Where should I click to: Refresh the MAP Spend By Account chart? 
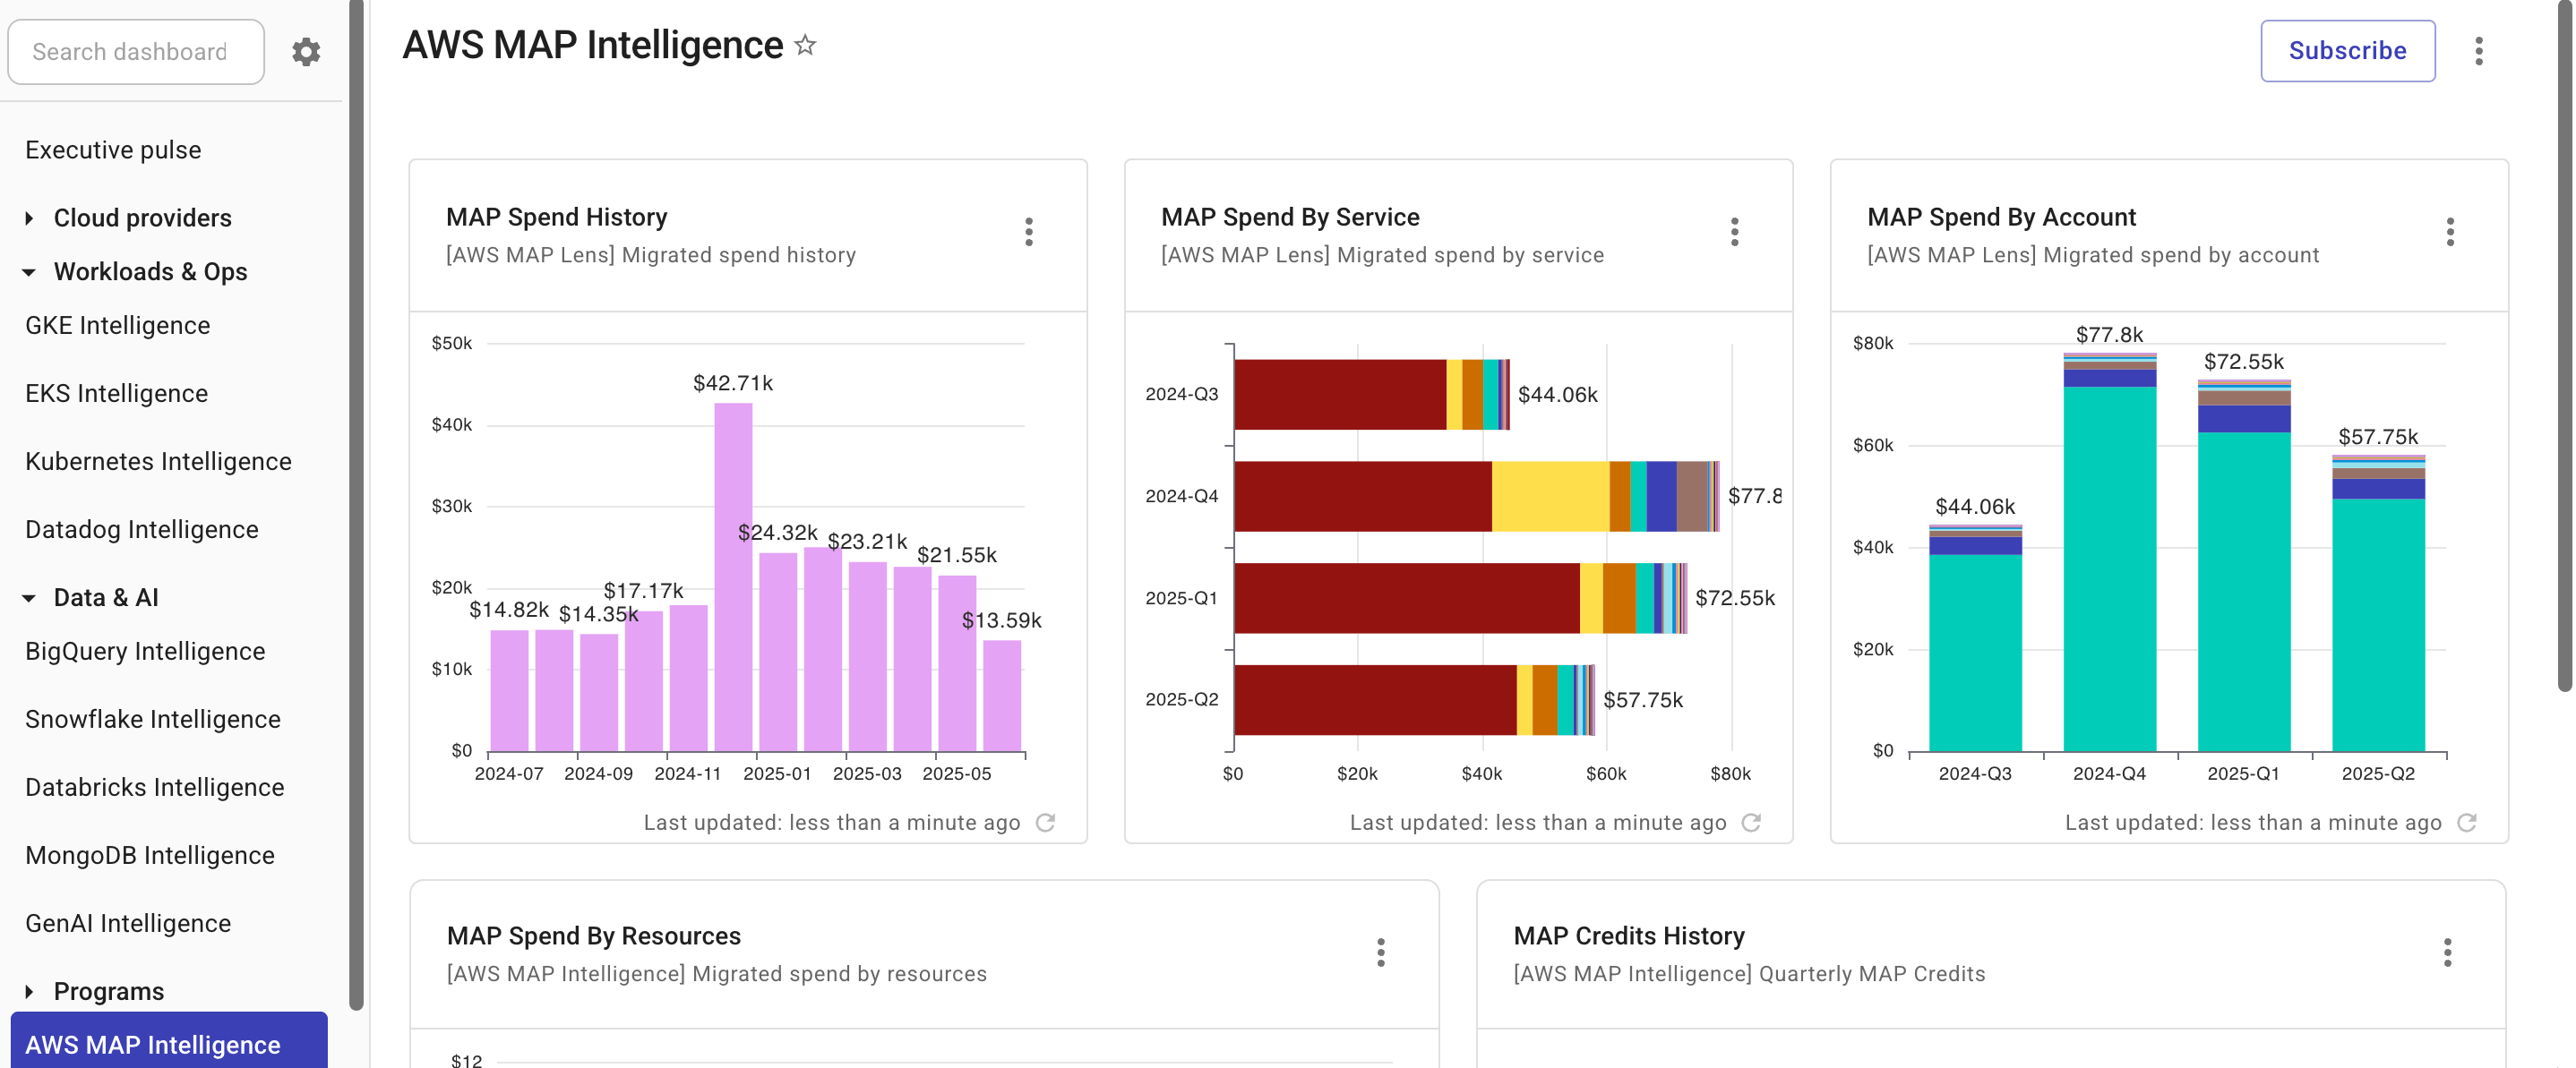[2467, 822]
